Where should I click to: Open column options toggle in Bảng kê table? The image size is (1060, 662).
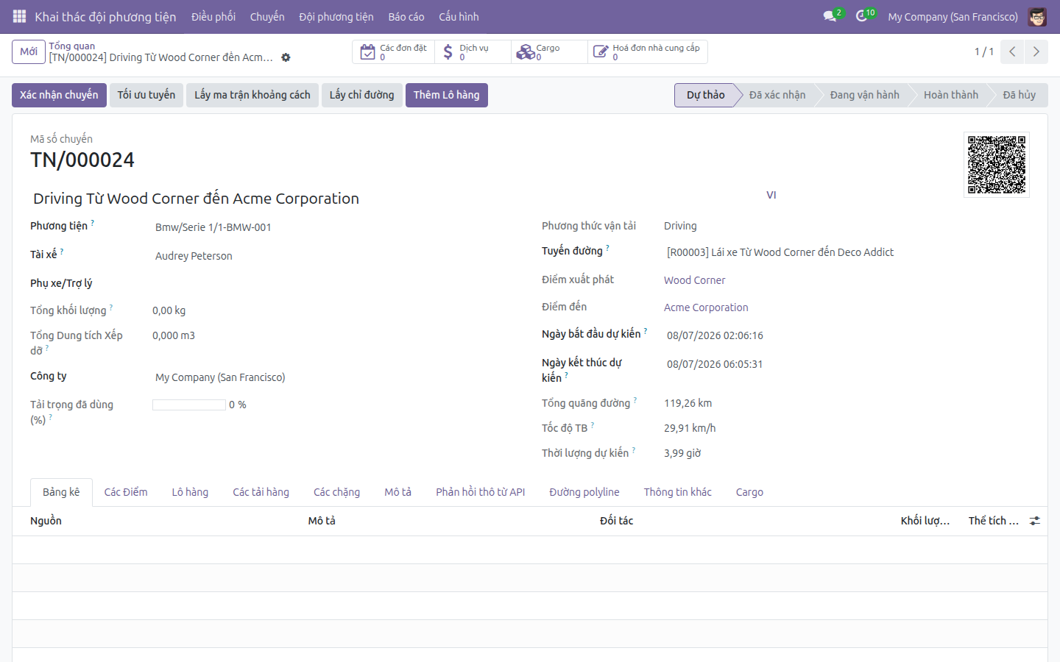coord(1034,521)
